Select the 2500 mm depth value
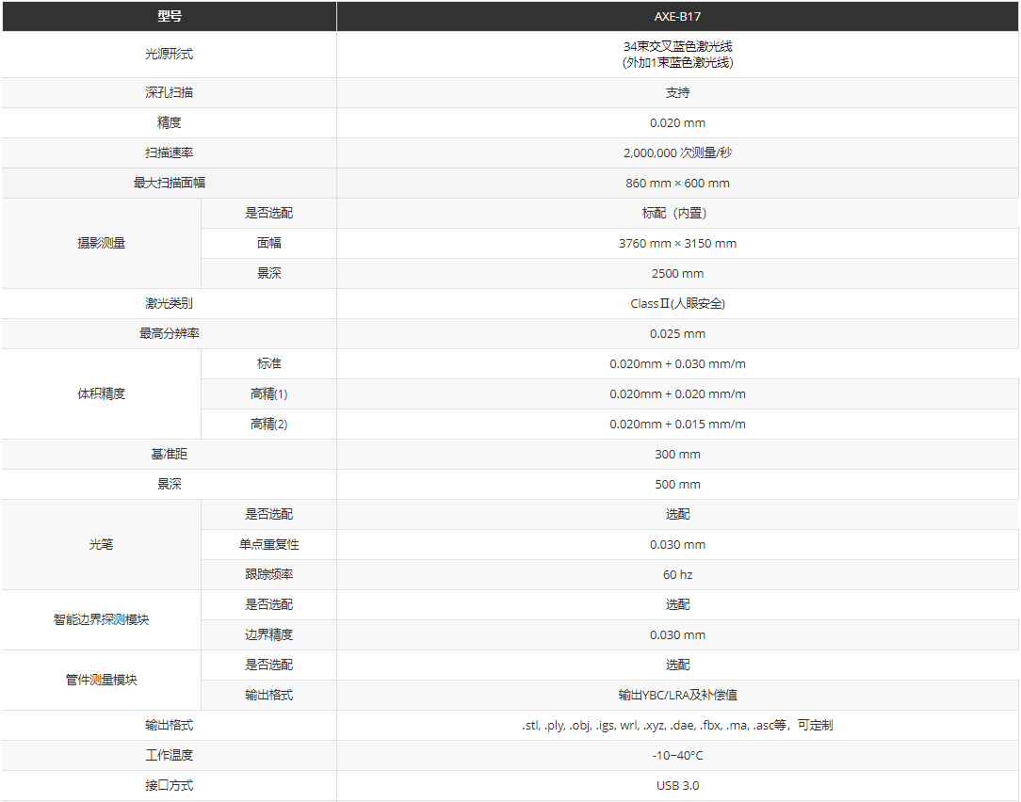This screenshot has width=1021, height=802. coord(677,273)
